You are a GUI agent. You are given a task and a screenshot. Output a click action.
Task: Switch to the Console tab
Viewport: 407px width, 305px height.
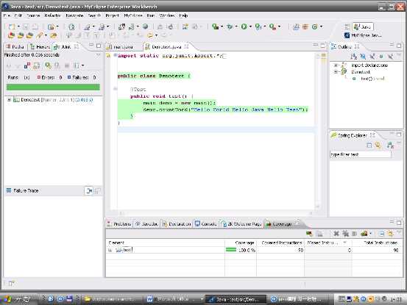click(x=206, y=224)
